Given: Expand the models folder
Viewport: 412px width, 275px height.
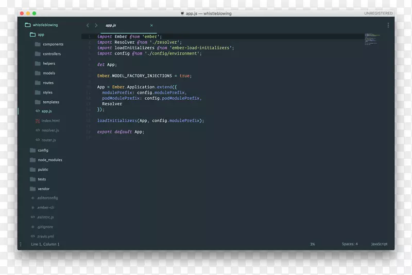Looking at the screenshot, I should 45,73.
